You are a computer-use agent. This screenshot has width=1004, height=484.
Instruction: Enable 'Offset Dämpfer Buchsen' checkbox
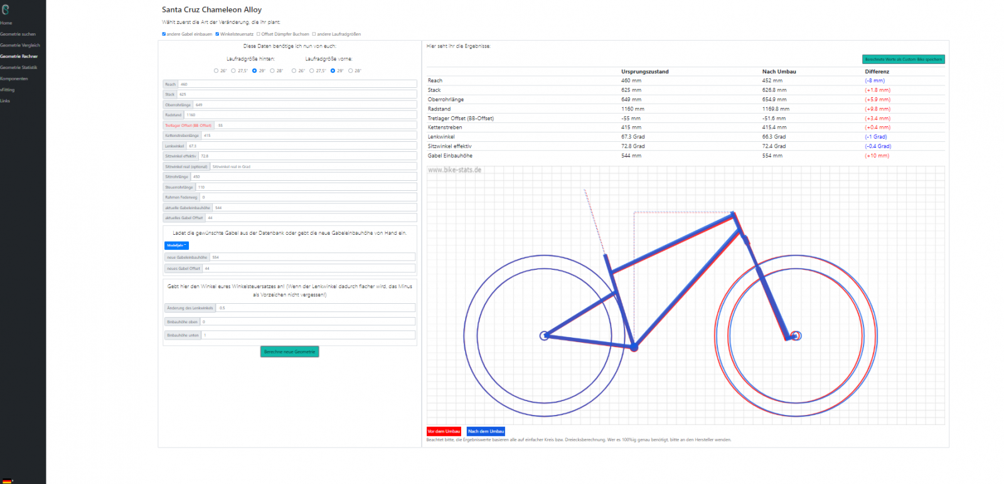[x=259, y=34]
